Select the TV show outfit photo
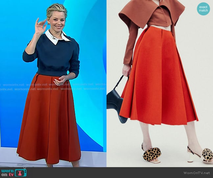The height and width of the screenshot is (178, 213). coord(53,83)
